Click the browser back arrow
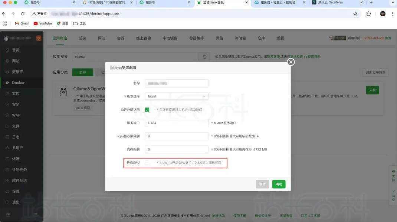 tap(4, 14)
